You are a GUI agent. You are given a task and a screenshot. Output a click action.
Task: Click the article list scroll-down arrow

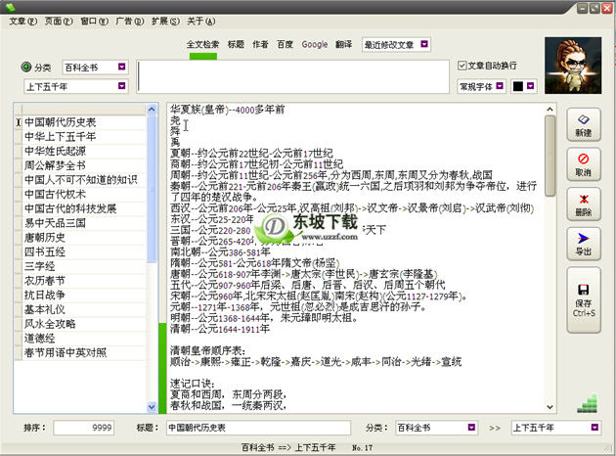click(x=152, y=407)
